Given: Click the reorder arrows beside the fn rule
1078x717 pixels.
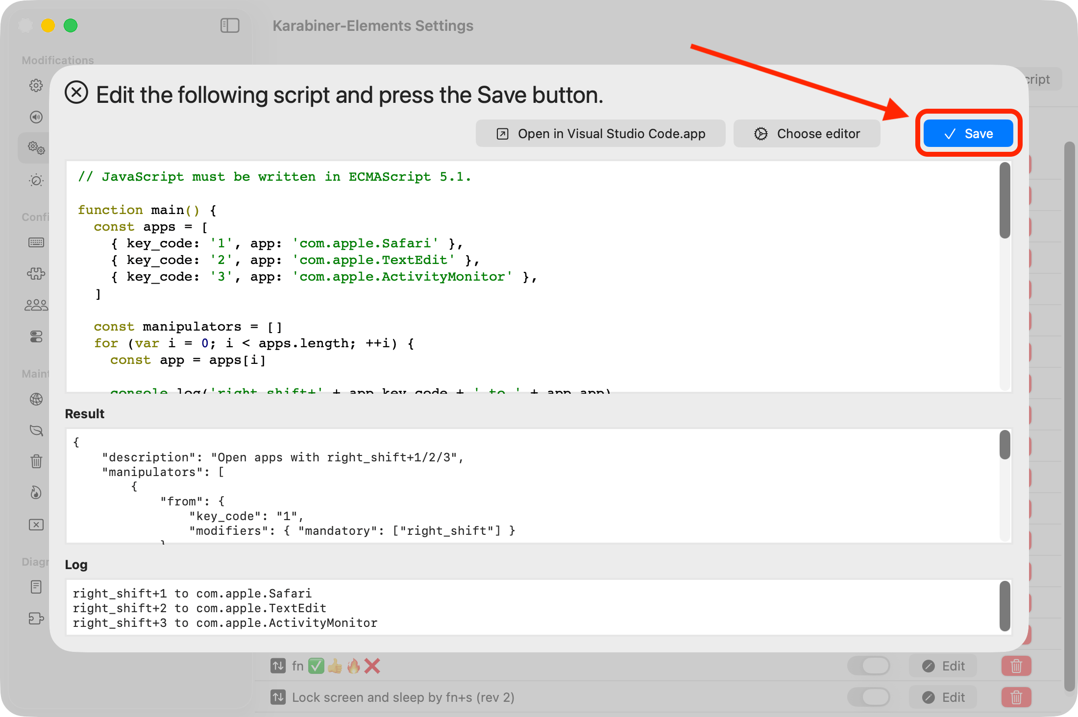Looking at the screenshot, I should point(278,666).
